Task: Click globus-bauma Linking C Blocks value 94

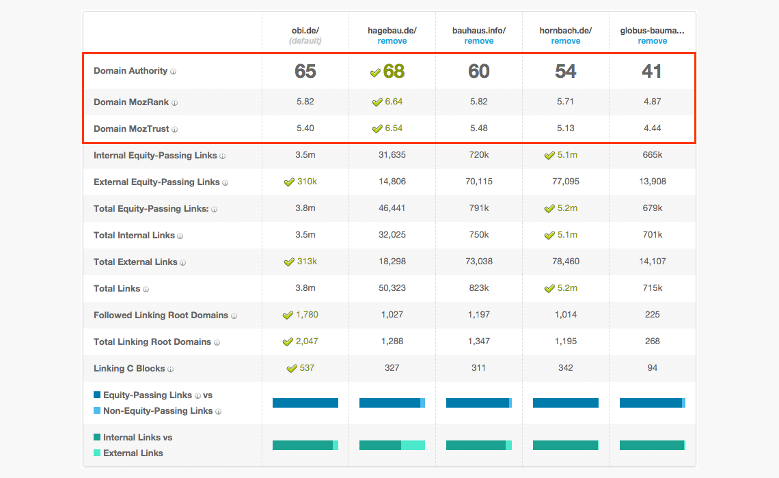Action: 653,368
